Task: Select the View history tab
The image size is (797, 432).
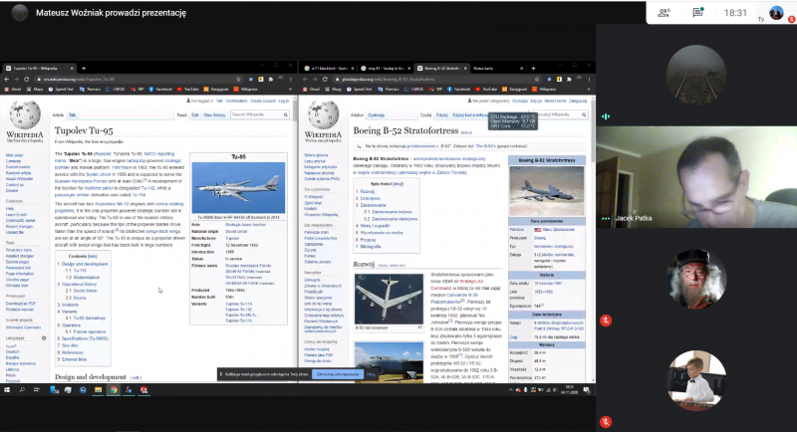Action: [214, 115]
